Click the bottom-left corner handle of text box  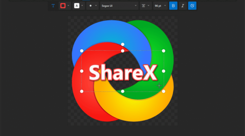[x=82, y=91]
